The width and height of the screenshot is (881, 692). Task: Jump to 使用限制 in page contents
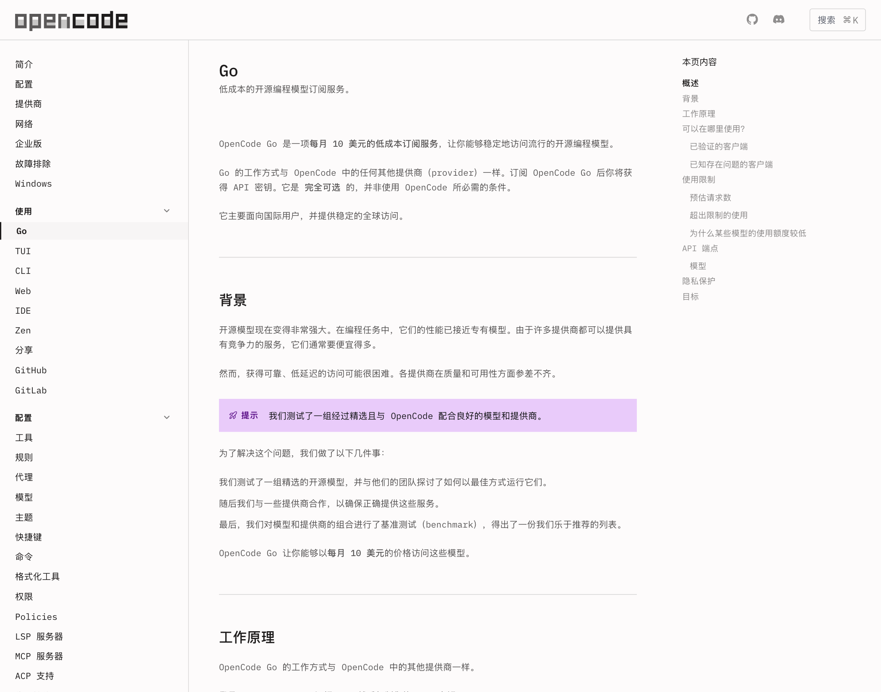[699, 180]
